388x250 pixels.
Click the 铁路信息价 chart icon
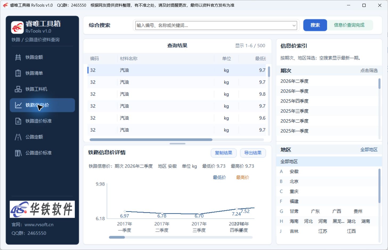(18, 105)
